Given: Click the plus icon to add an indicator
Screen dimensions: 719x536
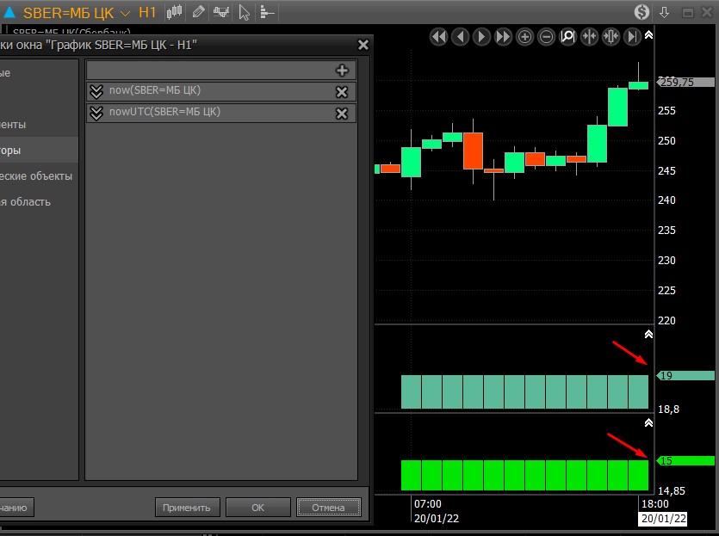Looking at the screenshot, I should [x=342, y=71].
